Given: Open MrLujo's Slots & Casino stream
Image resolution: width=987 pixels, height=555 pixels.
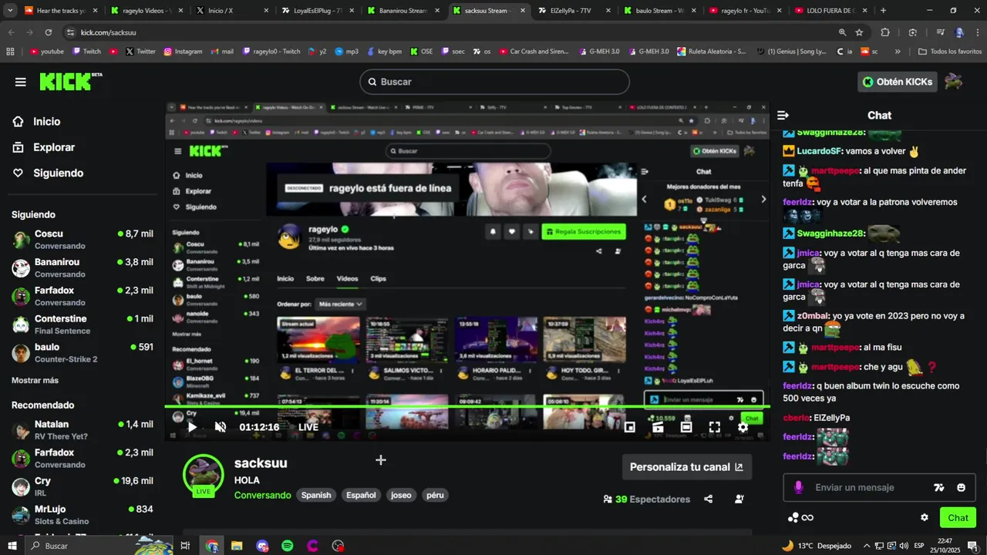Looking at the screenshot, I should coord(83,515).
